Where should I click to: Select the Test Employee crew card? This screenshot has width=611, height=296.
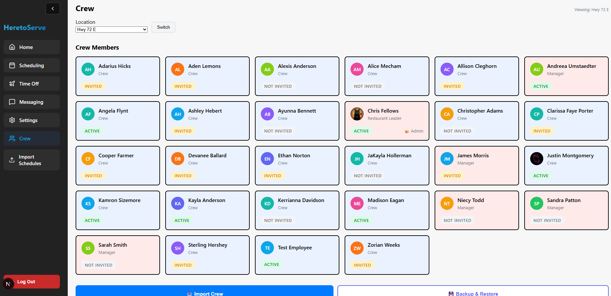click(297, 255)
